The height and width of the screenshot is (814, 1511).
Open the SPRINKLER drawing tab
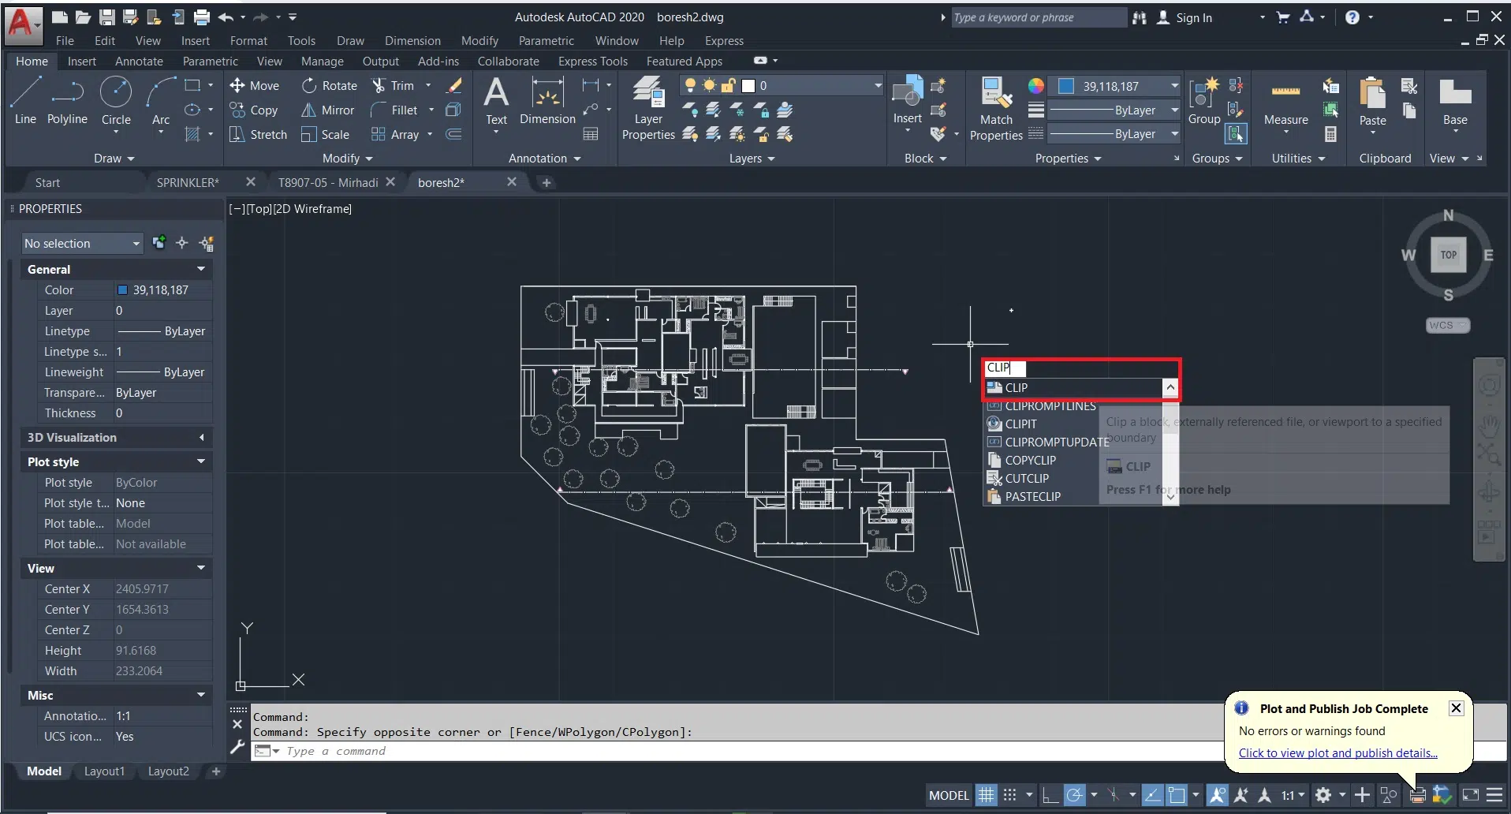click(188, 183)
